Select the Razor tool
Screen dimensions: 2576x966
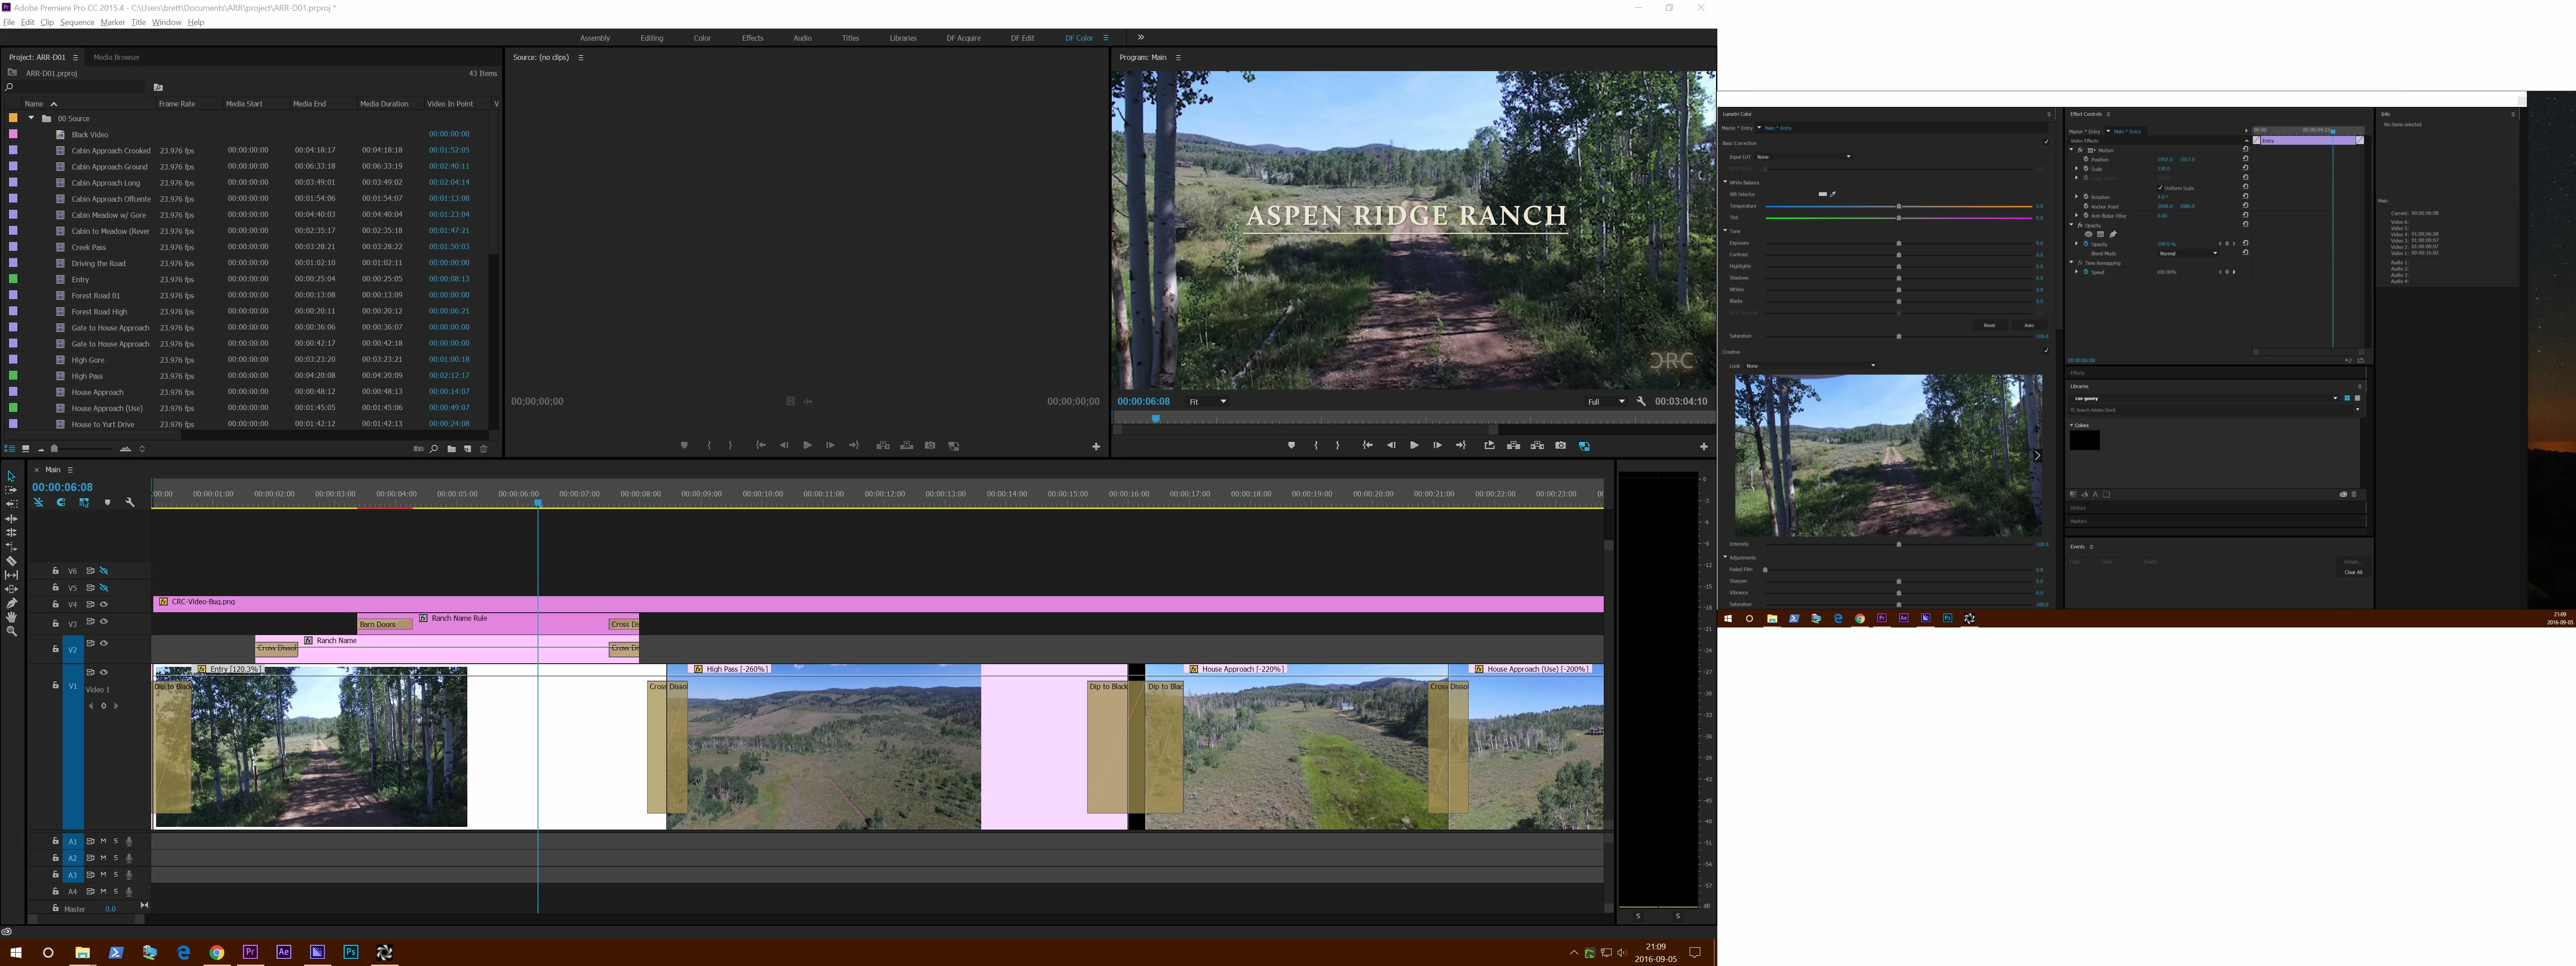coord(11,561)
